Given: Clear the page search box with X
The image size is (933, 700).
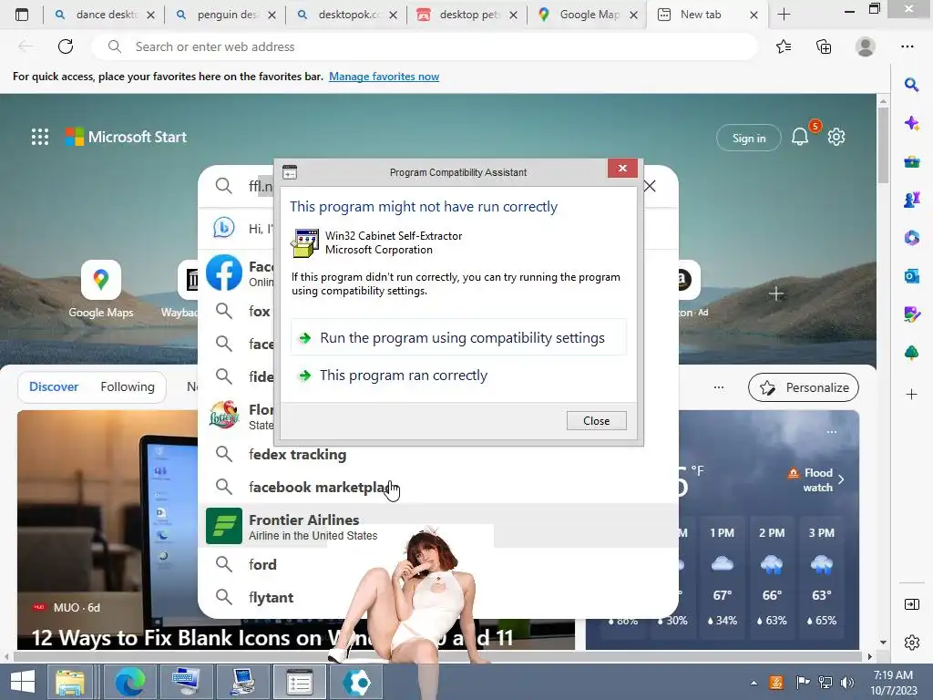Looking at the screenshot, I should (650, 186).
